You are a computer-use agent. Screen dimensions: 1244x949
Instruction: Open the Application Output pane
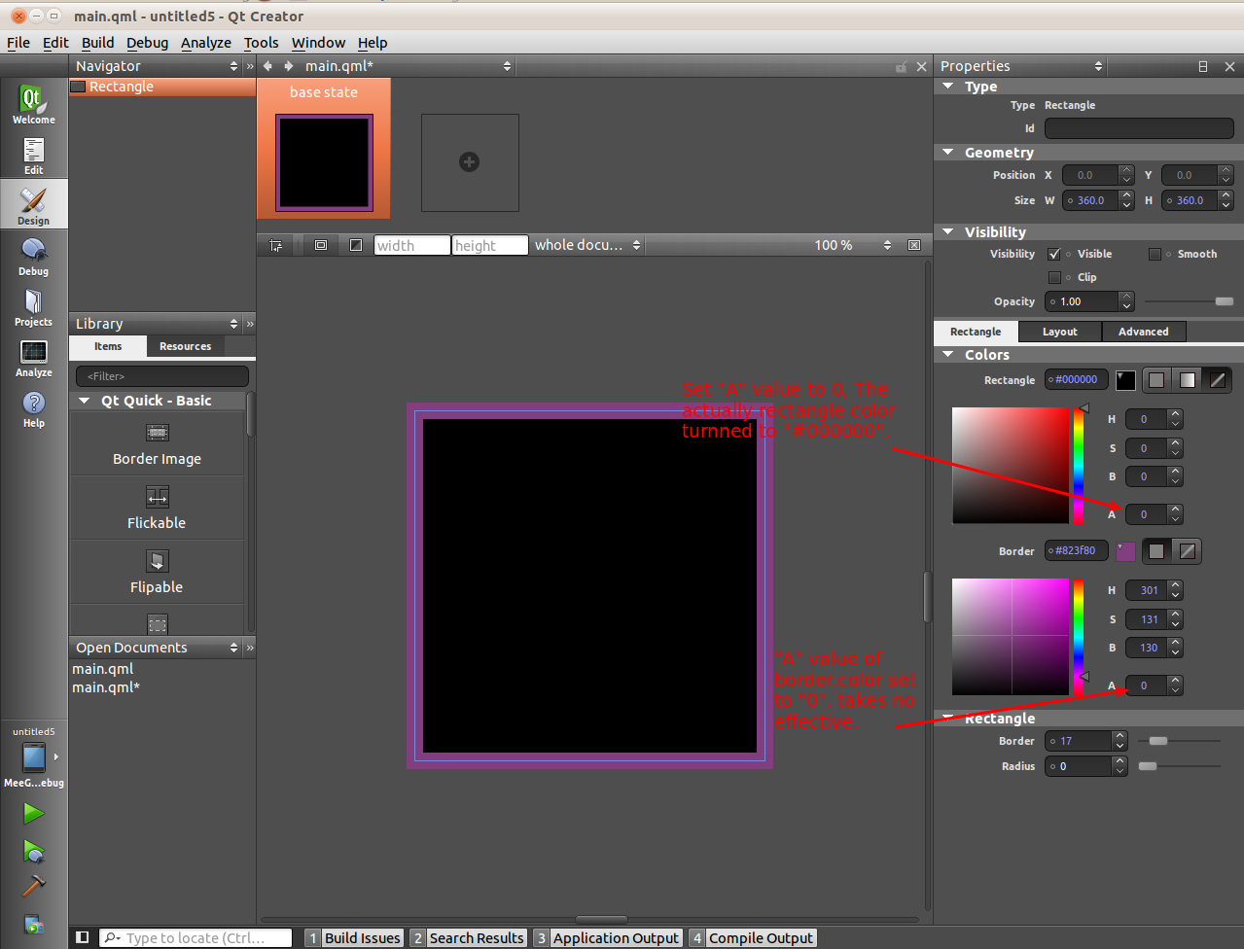[615, 938]
